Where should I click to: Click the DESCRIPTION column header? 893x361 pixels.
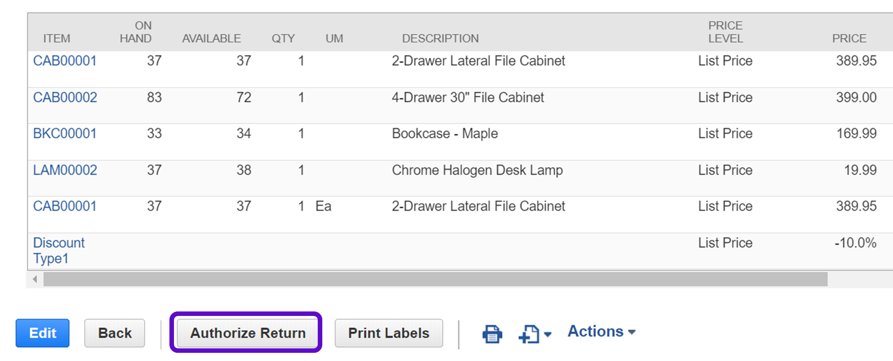point(440,38)
